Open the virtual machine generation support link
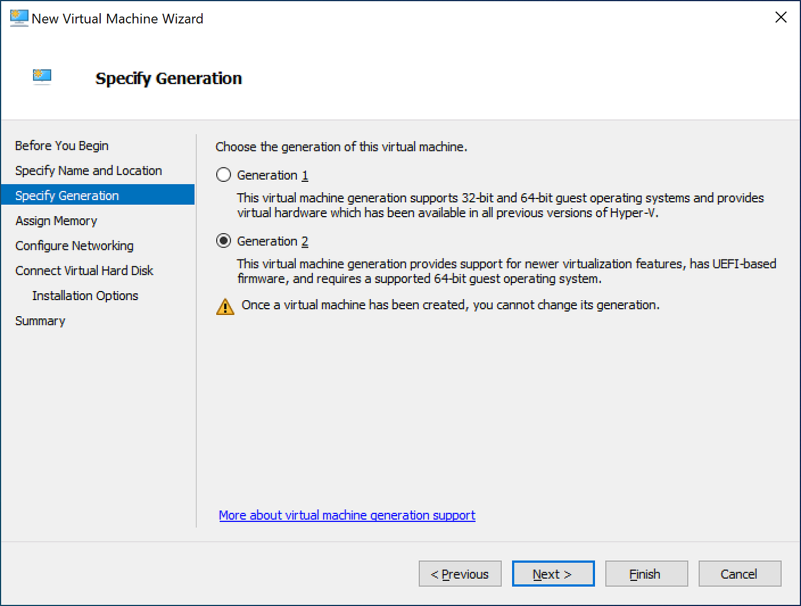 347,515
